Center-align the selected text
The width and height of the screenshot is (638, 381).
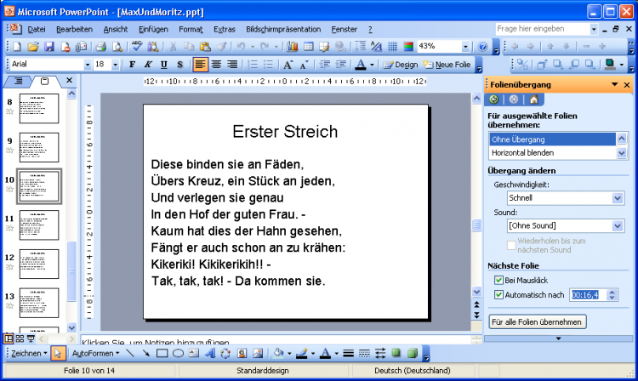tap(216, 65)
